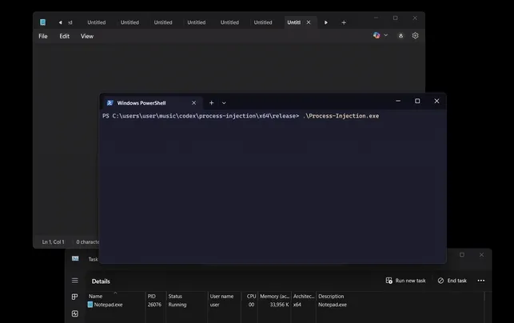Close the active Untitled Notepad tab
This screenshot has height=323, width=514.
[x=309, y=22]
